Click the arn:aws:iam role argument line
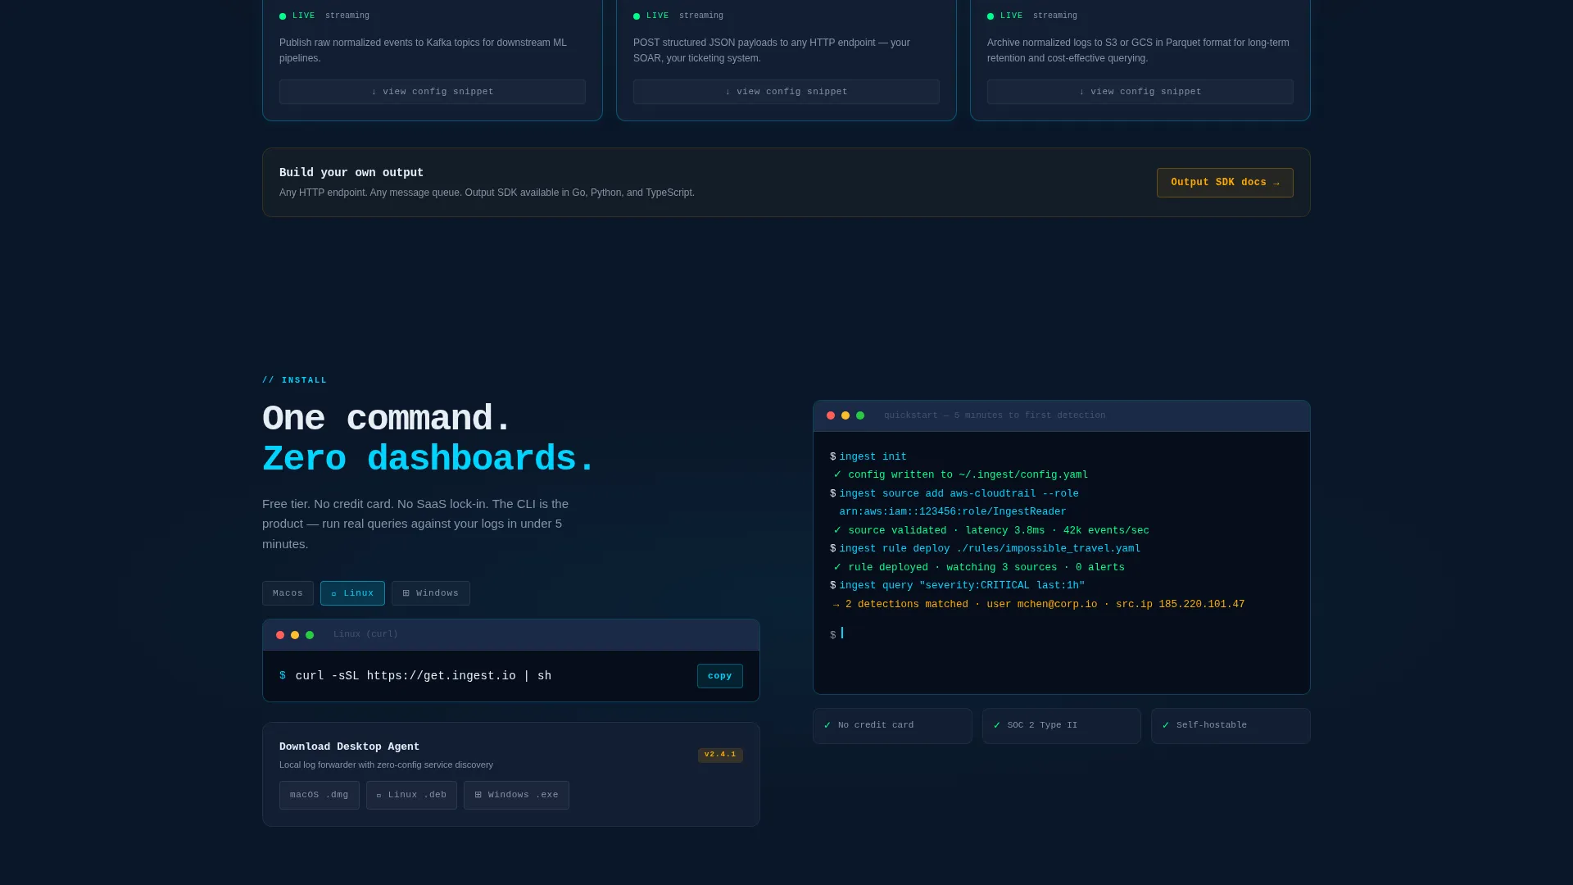The image size is (1573, 885). pyautogui.click(x=953, y=512)
